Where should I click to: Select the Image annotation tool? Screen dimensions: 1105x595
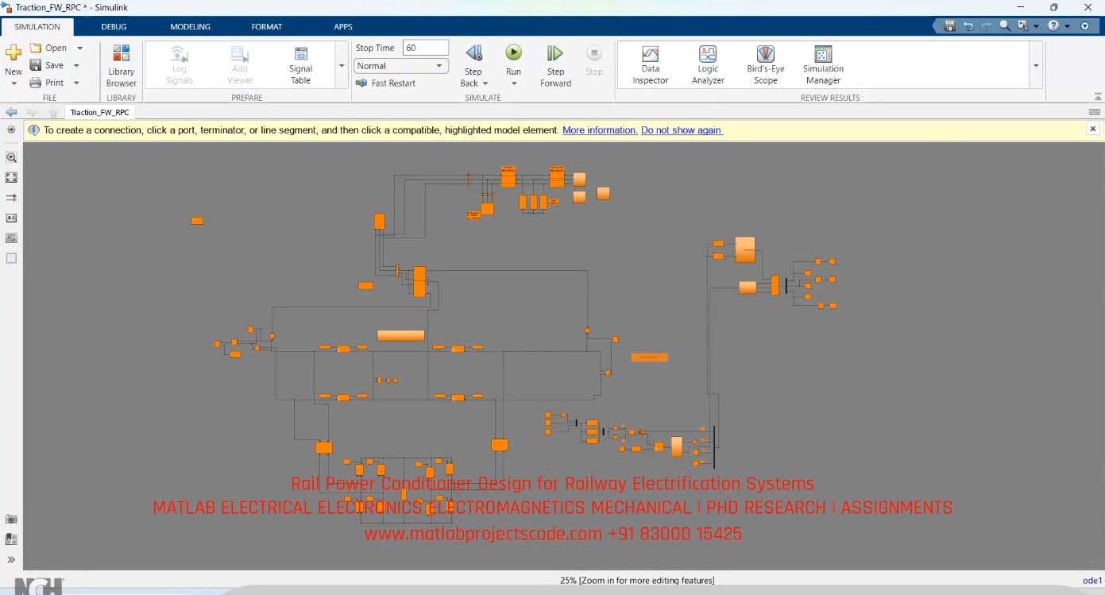tap(11, 238)
